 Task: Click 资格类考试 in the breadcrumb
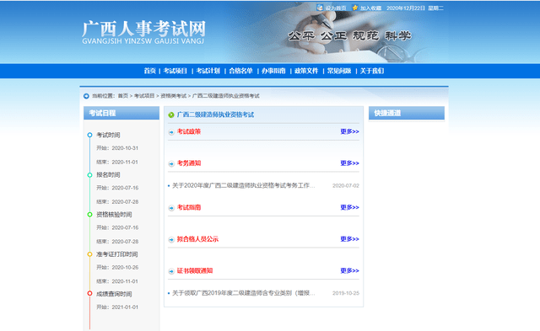click(x=173, y=96)
